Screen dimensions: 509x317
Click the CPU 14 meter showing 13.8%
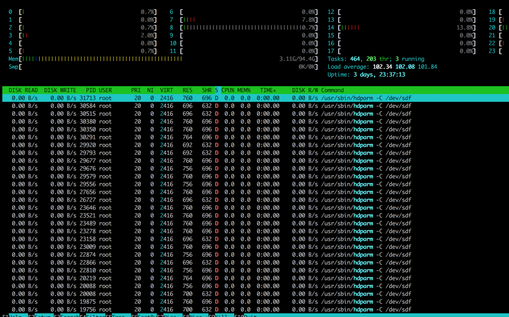(x=402, y=27)
